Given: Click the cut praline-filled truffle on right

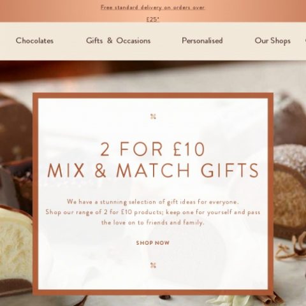Looking at the screenshot, I should tap(289, 202).
